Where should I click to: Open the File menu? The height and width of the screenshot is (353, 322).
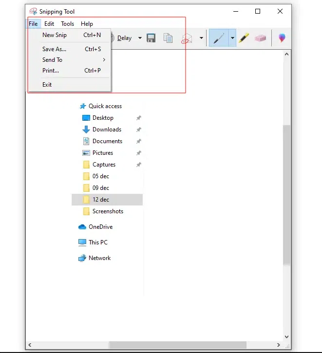point(33,24)
